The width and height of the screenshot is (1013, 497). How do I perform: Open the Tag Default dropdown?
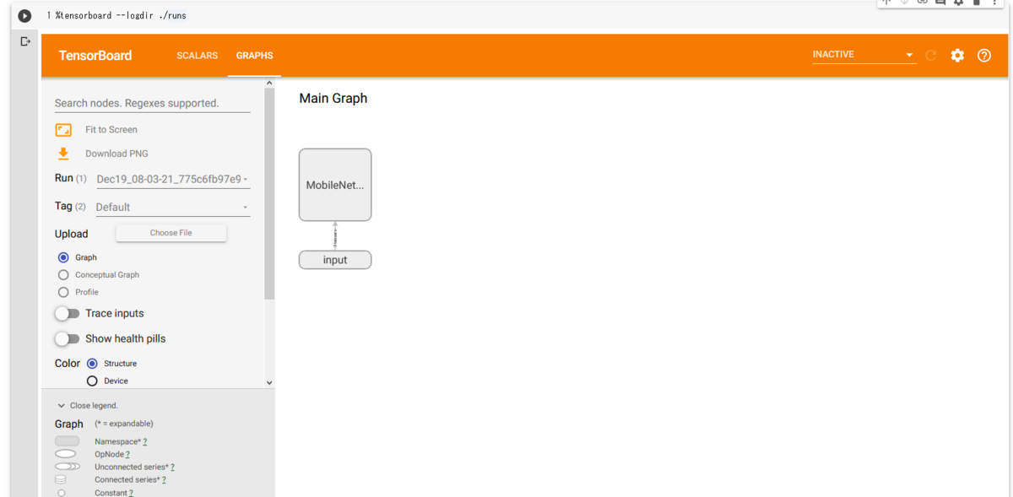(x=172, y=207)
